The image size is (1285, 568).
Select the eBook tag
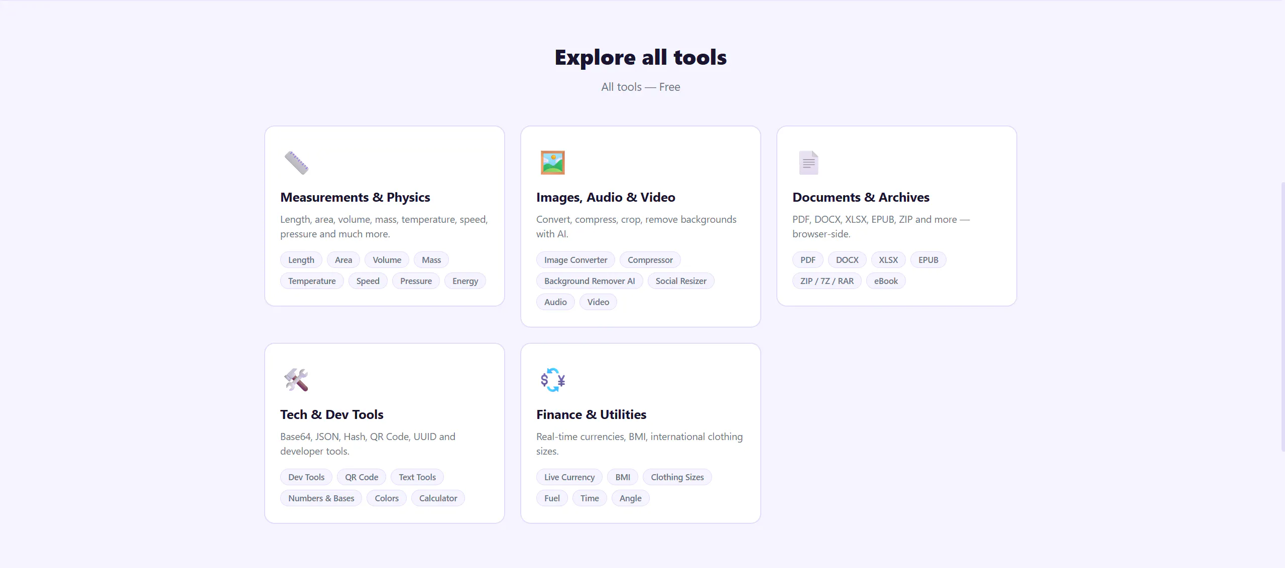pyautogui.click(x=886, y=281)
